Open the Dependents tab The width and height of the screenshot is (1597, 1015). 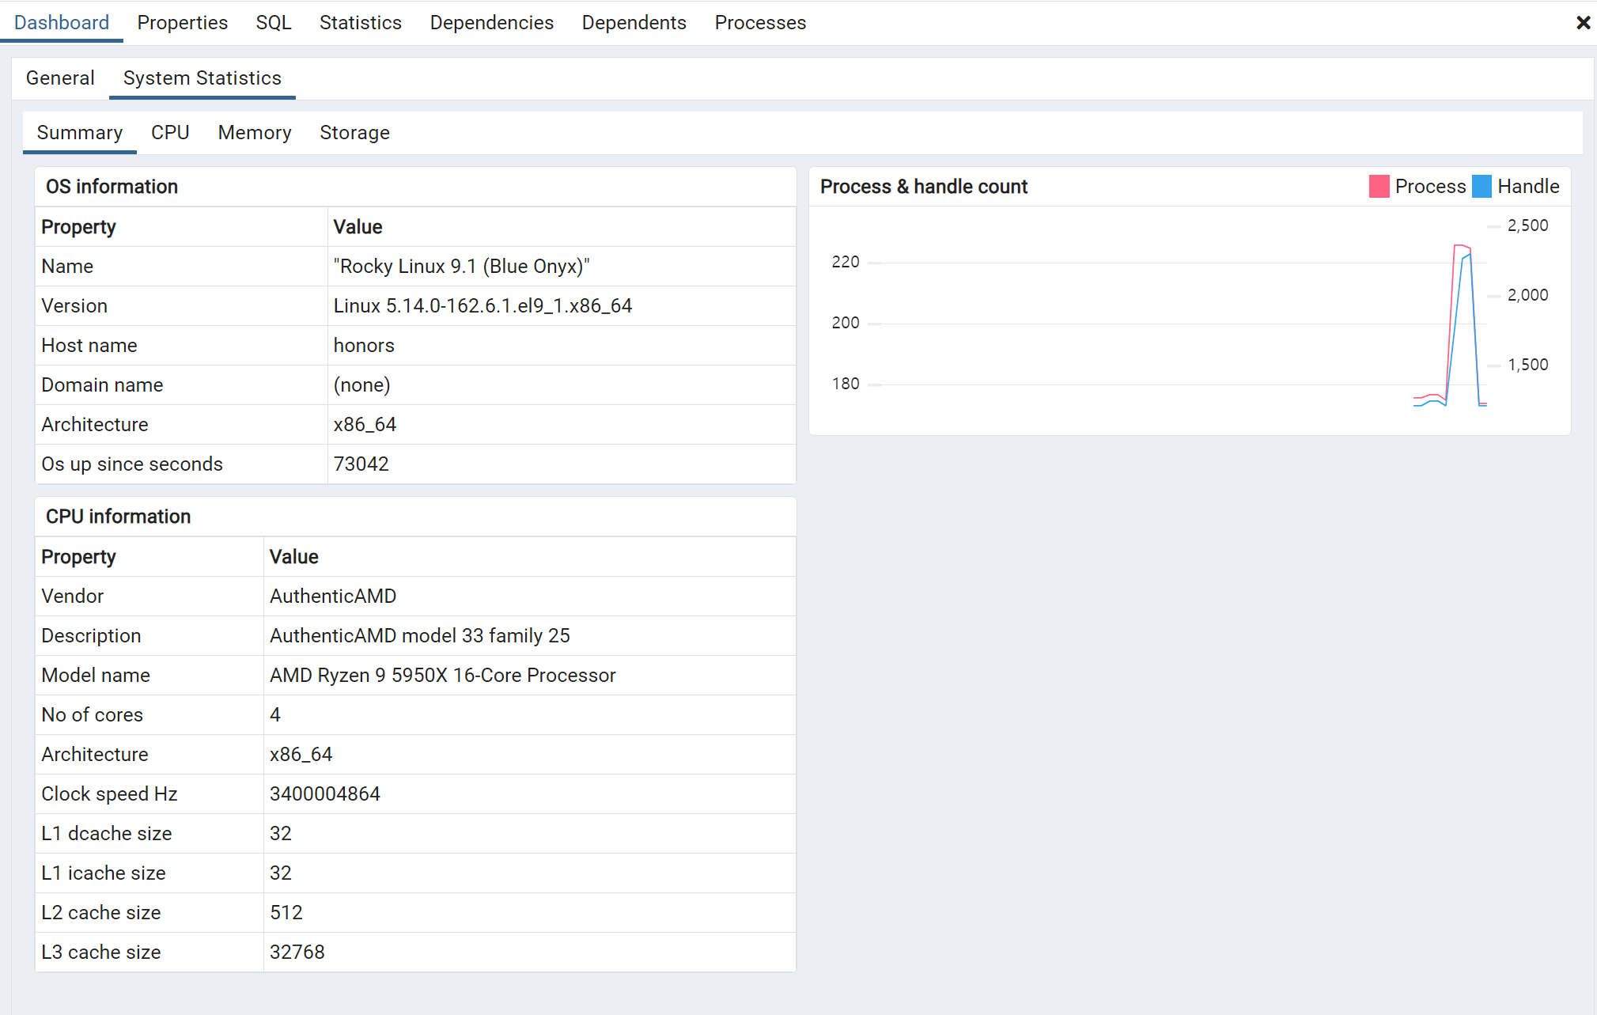(634, 23)
